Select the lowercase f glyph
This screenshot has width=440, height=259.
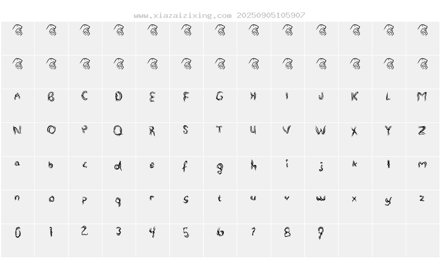[186, 165]
